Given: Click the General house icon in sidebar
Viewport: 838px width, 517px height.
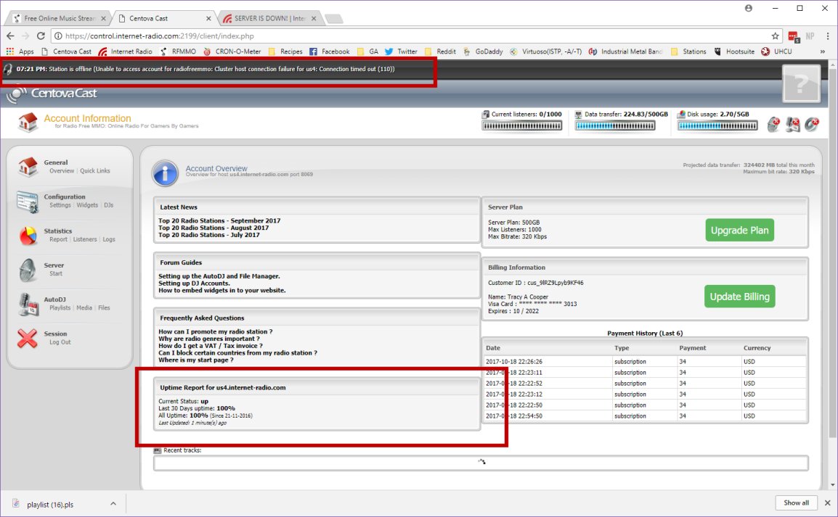Looking at the screenshot, I should point(28,167).
